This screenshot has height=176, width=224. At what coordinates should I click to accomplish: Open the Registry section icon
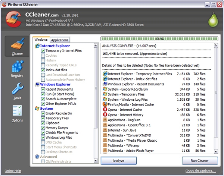pyautogui.click(x=17, y=66)
